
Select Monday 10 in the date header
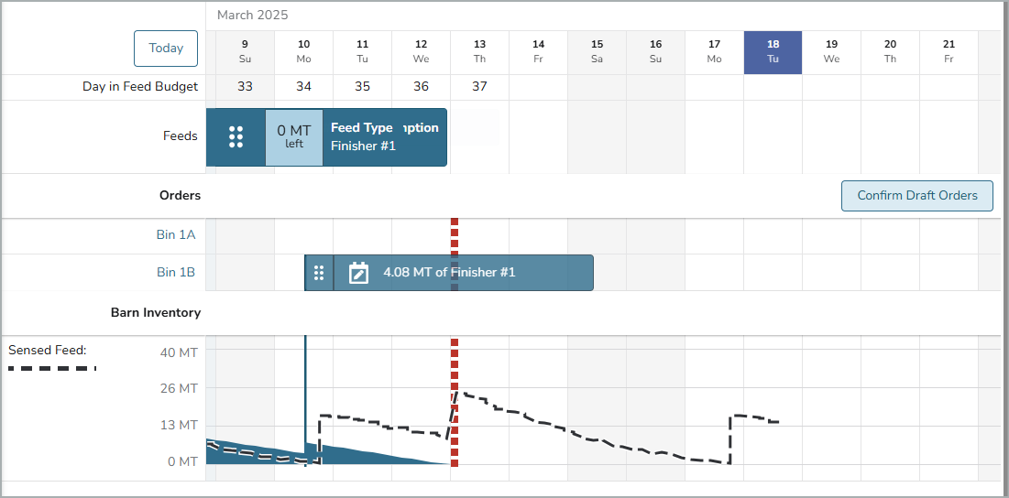(x=303, y=52)
